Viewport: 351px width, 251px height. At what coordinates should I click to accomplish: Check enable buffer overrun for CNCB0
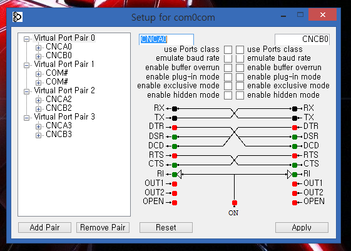[240, 68]
